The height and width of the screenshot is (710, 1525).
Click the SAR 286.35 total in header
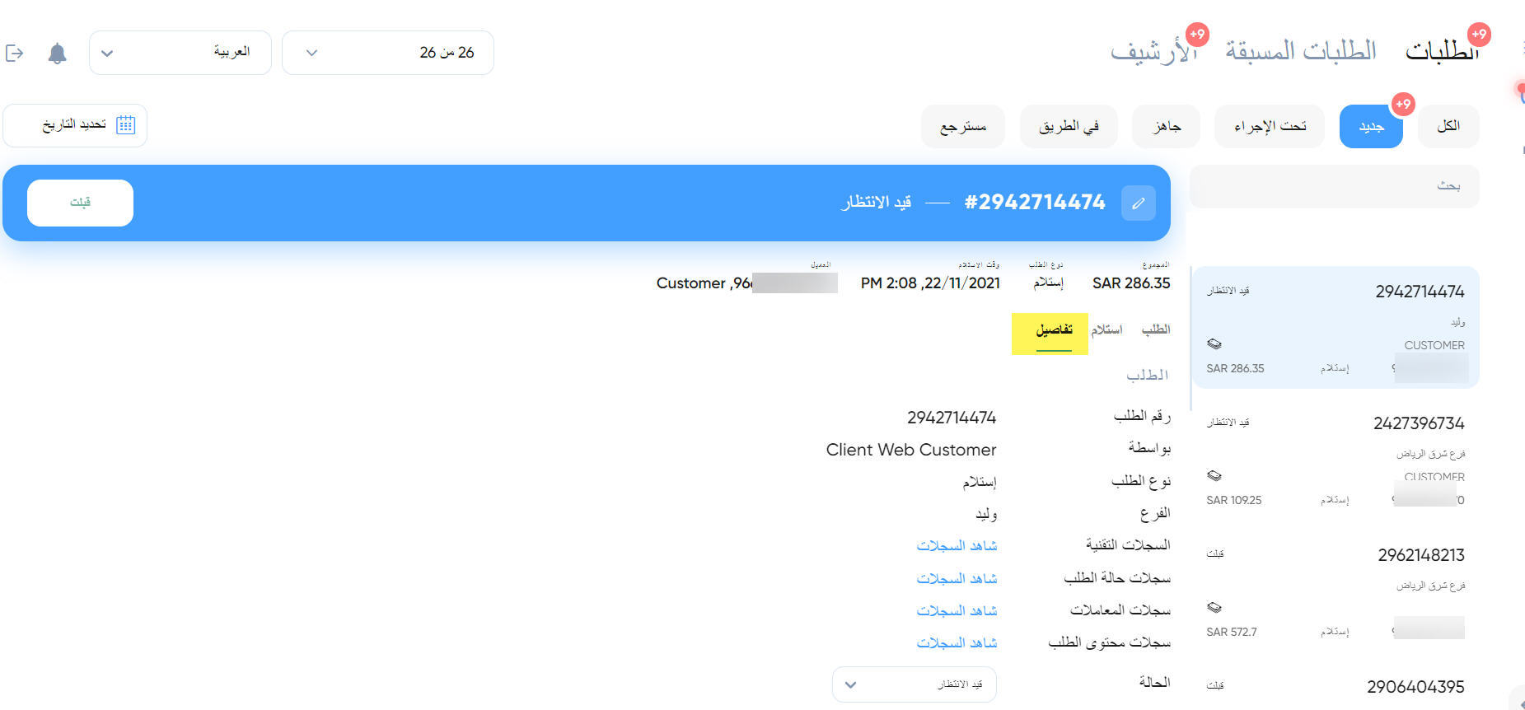tap(1131, 283)
